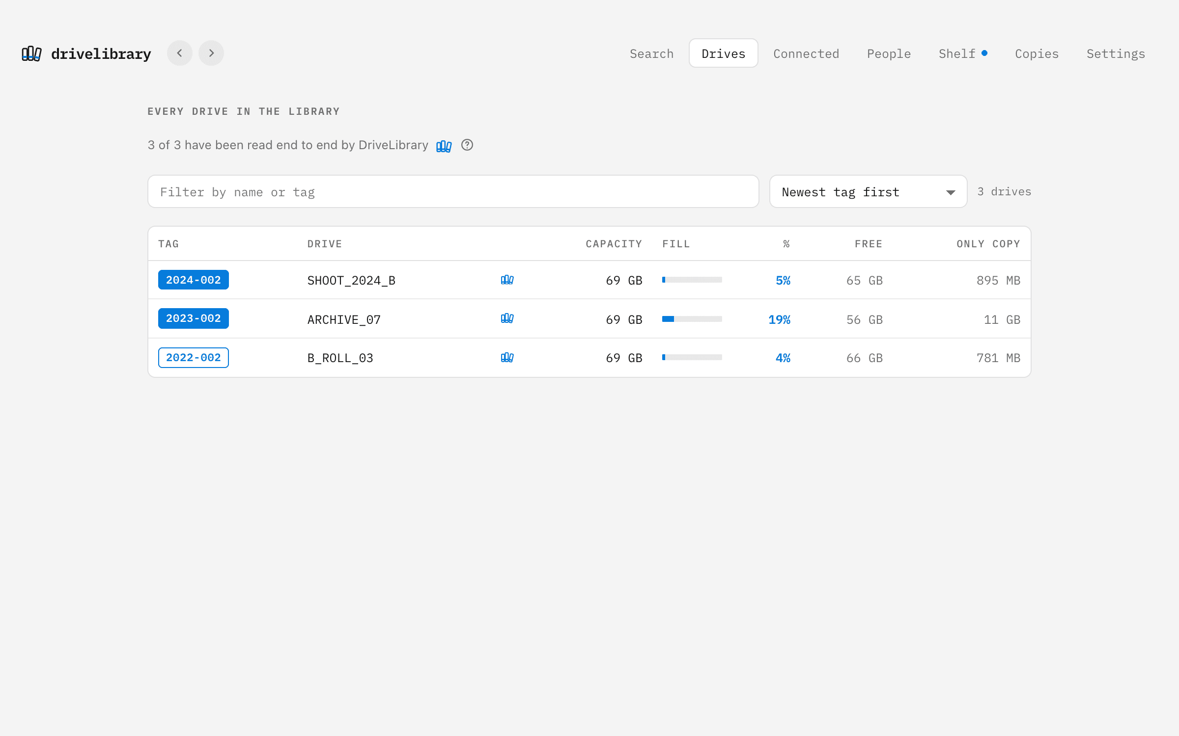The width and height of the screenshot is (1179, 736).
Task: Click the fill bar for ARCHIVE_07
Action: [x=692, y=319]
